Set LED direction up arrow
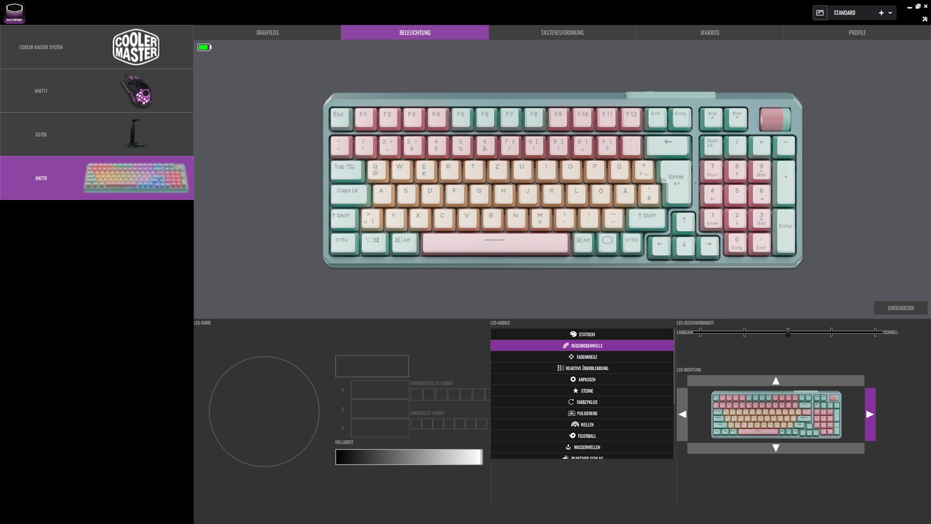Image resolution: width=931 pixels, height=524 pixels. point(776,381)
